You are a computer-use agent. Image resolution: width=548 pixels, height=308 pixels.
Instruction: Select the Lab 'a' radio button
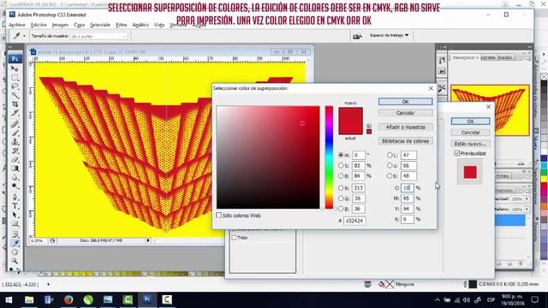(x=390, y=165)
